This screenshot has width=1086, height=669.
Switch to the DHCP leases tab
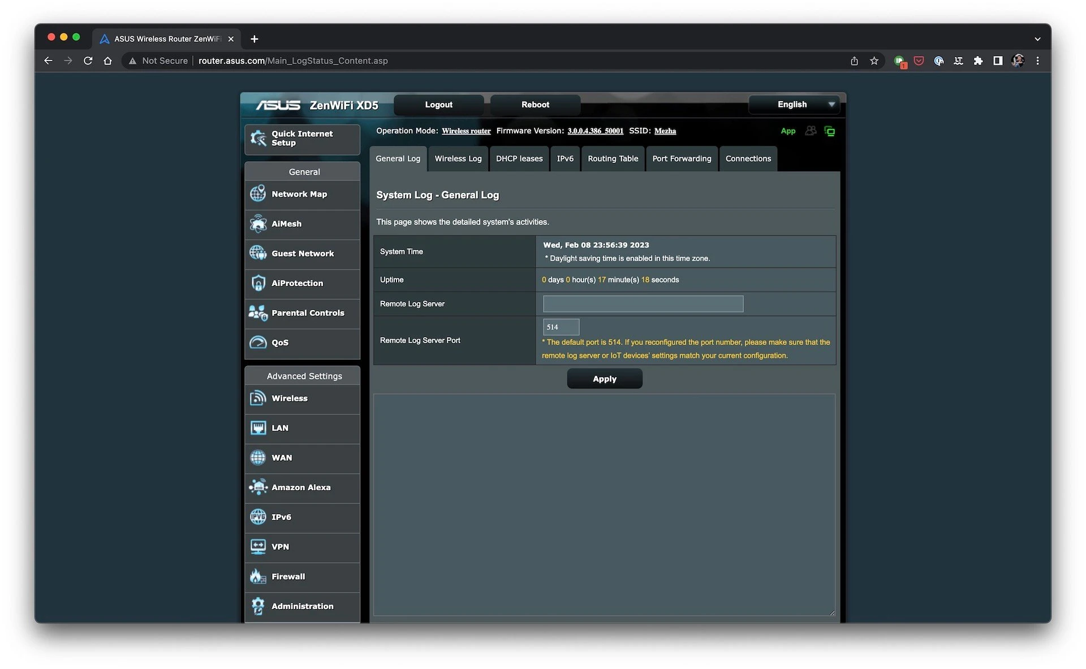point(519,159)
